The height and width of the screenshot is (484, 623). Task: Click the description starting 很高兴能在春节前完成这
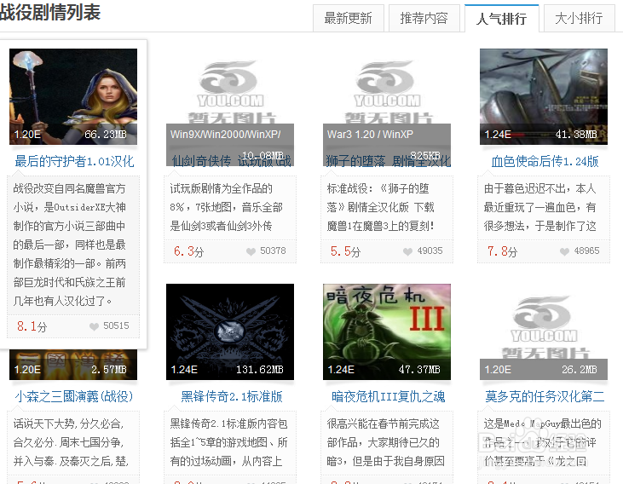(385, 443)
